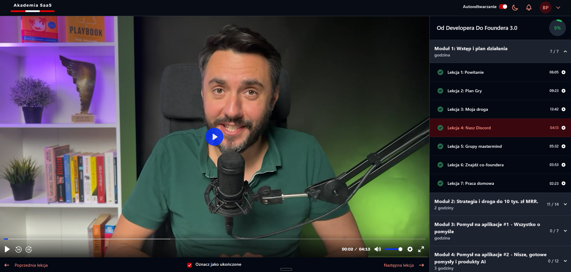Switch to dark mode moon icon

pos(515,7)
